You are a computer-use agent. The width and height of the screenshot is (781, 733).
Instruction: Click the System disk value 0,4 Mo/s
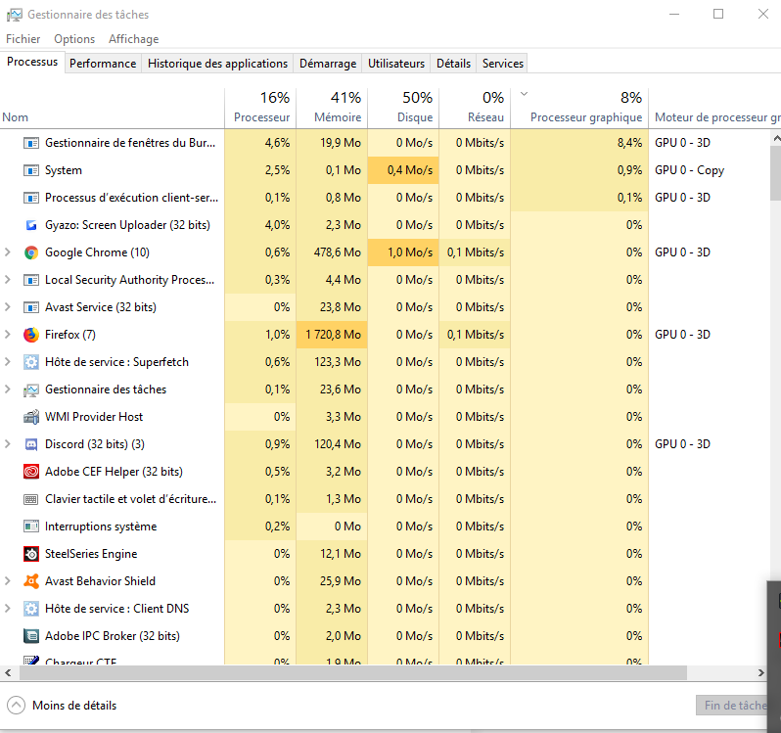[x=403, y=170]
